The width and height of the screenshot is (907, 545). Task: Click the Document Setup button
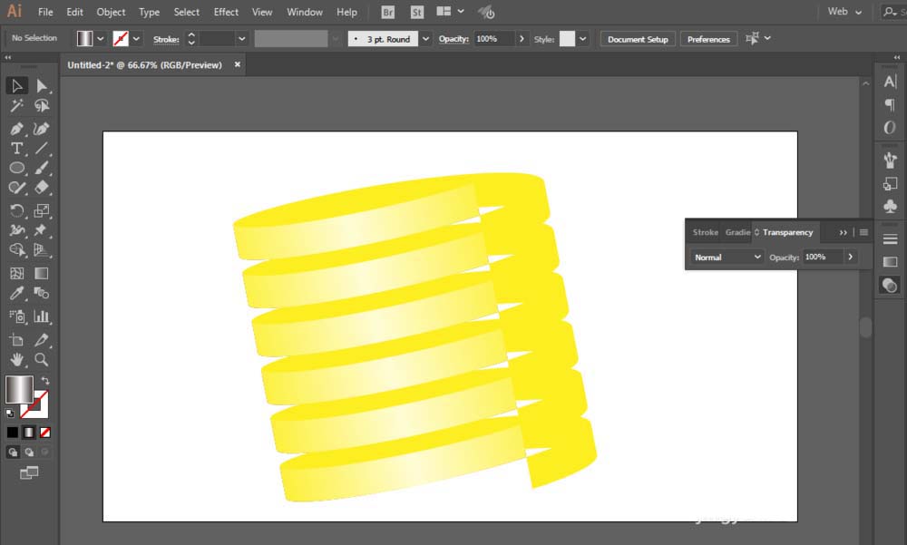(x=638, y=39)
